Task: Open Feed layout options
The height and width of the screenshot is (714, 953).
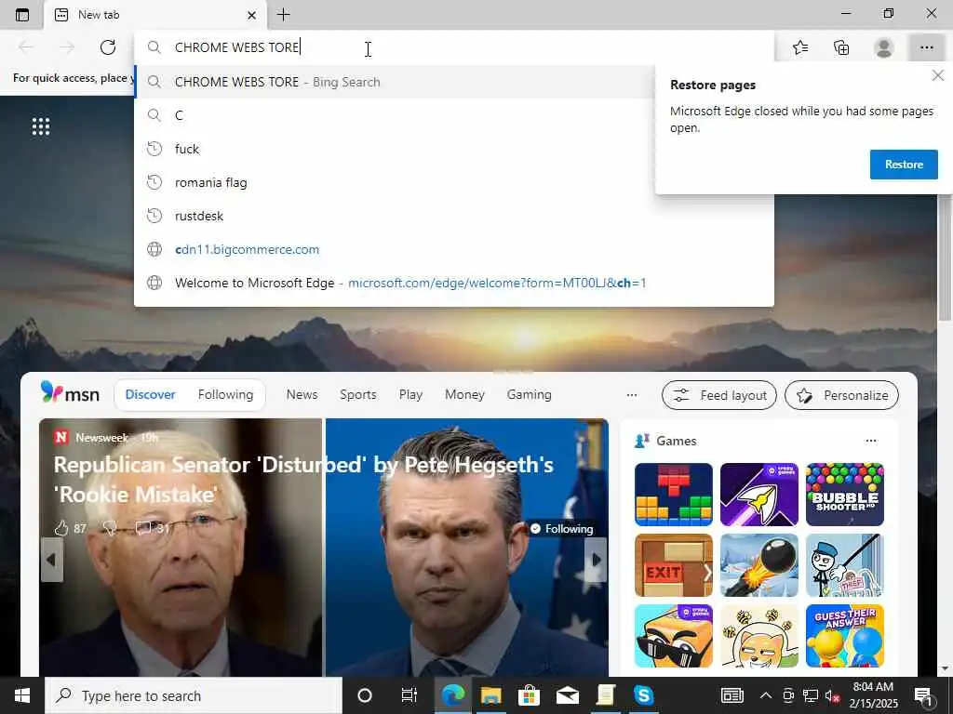Action: click(x=719, y=395)
